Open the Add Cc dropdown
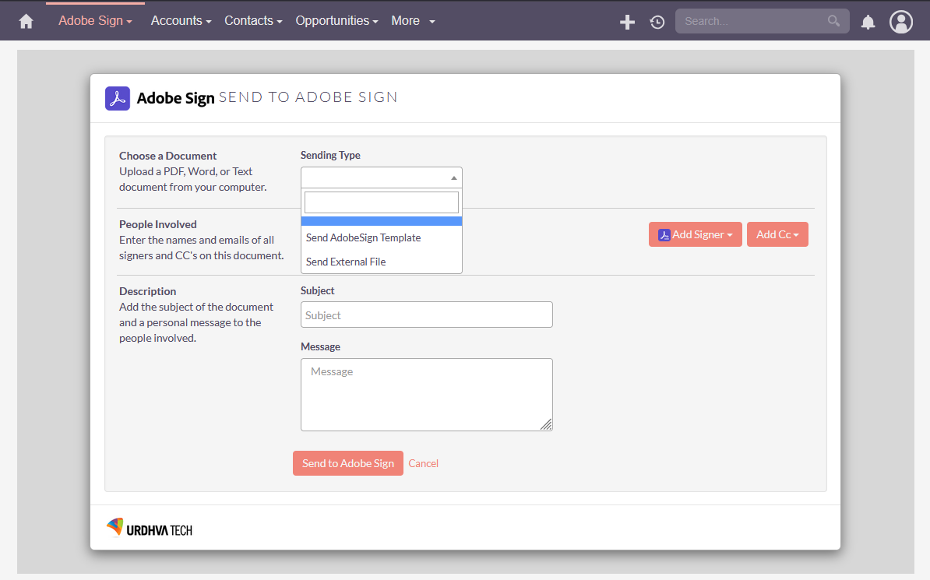The width and height of the screenshot is (930, 580). click(x=777, y=234)
